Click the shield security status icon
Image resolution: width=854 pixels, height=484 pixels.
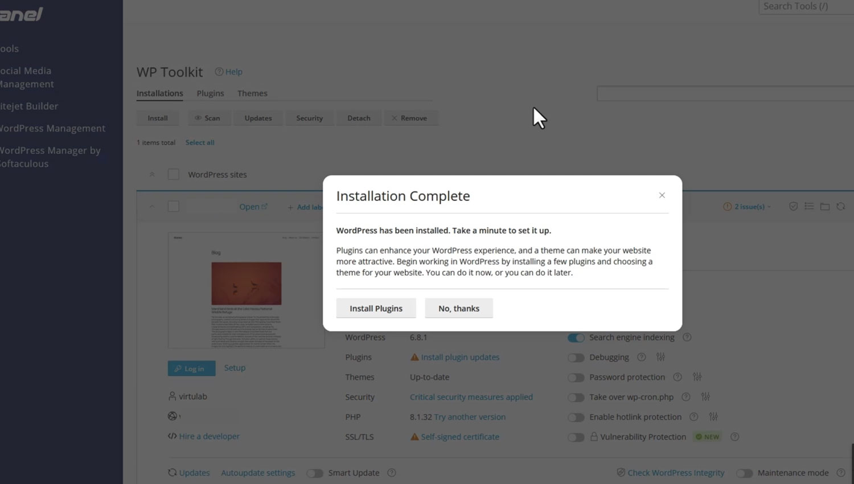point(793,207)
